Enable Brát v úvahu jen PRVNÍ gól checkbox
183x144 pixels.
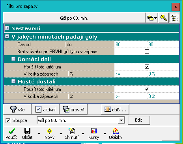[147, 51]
